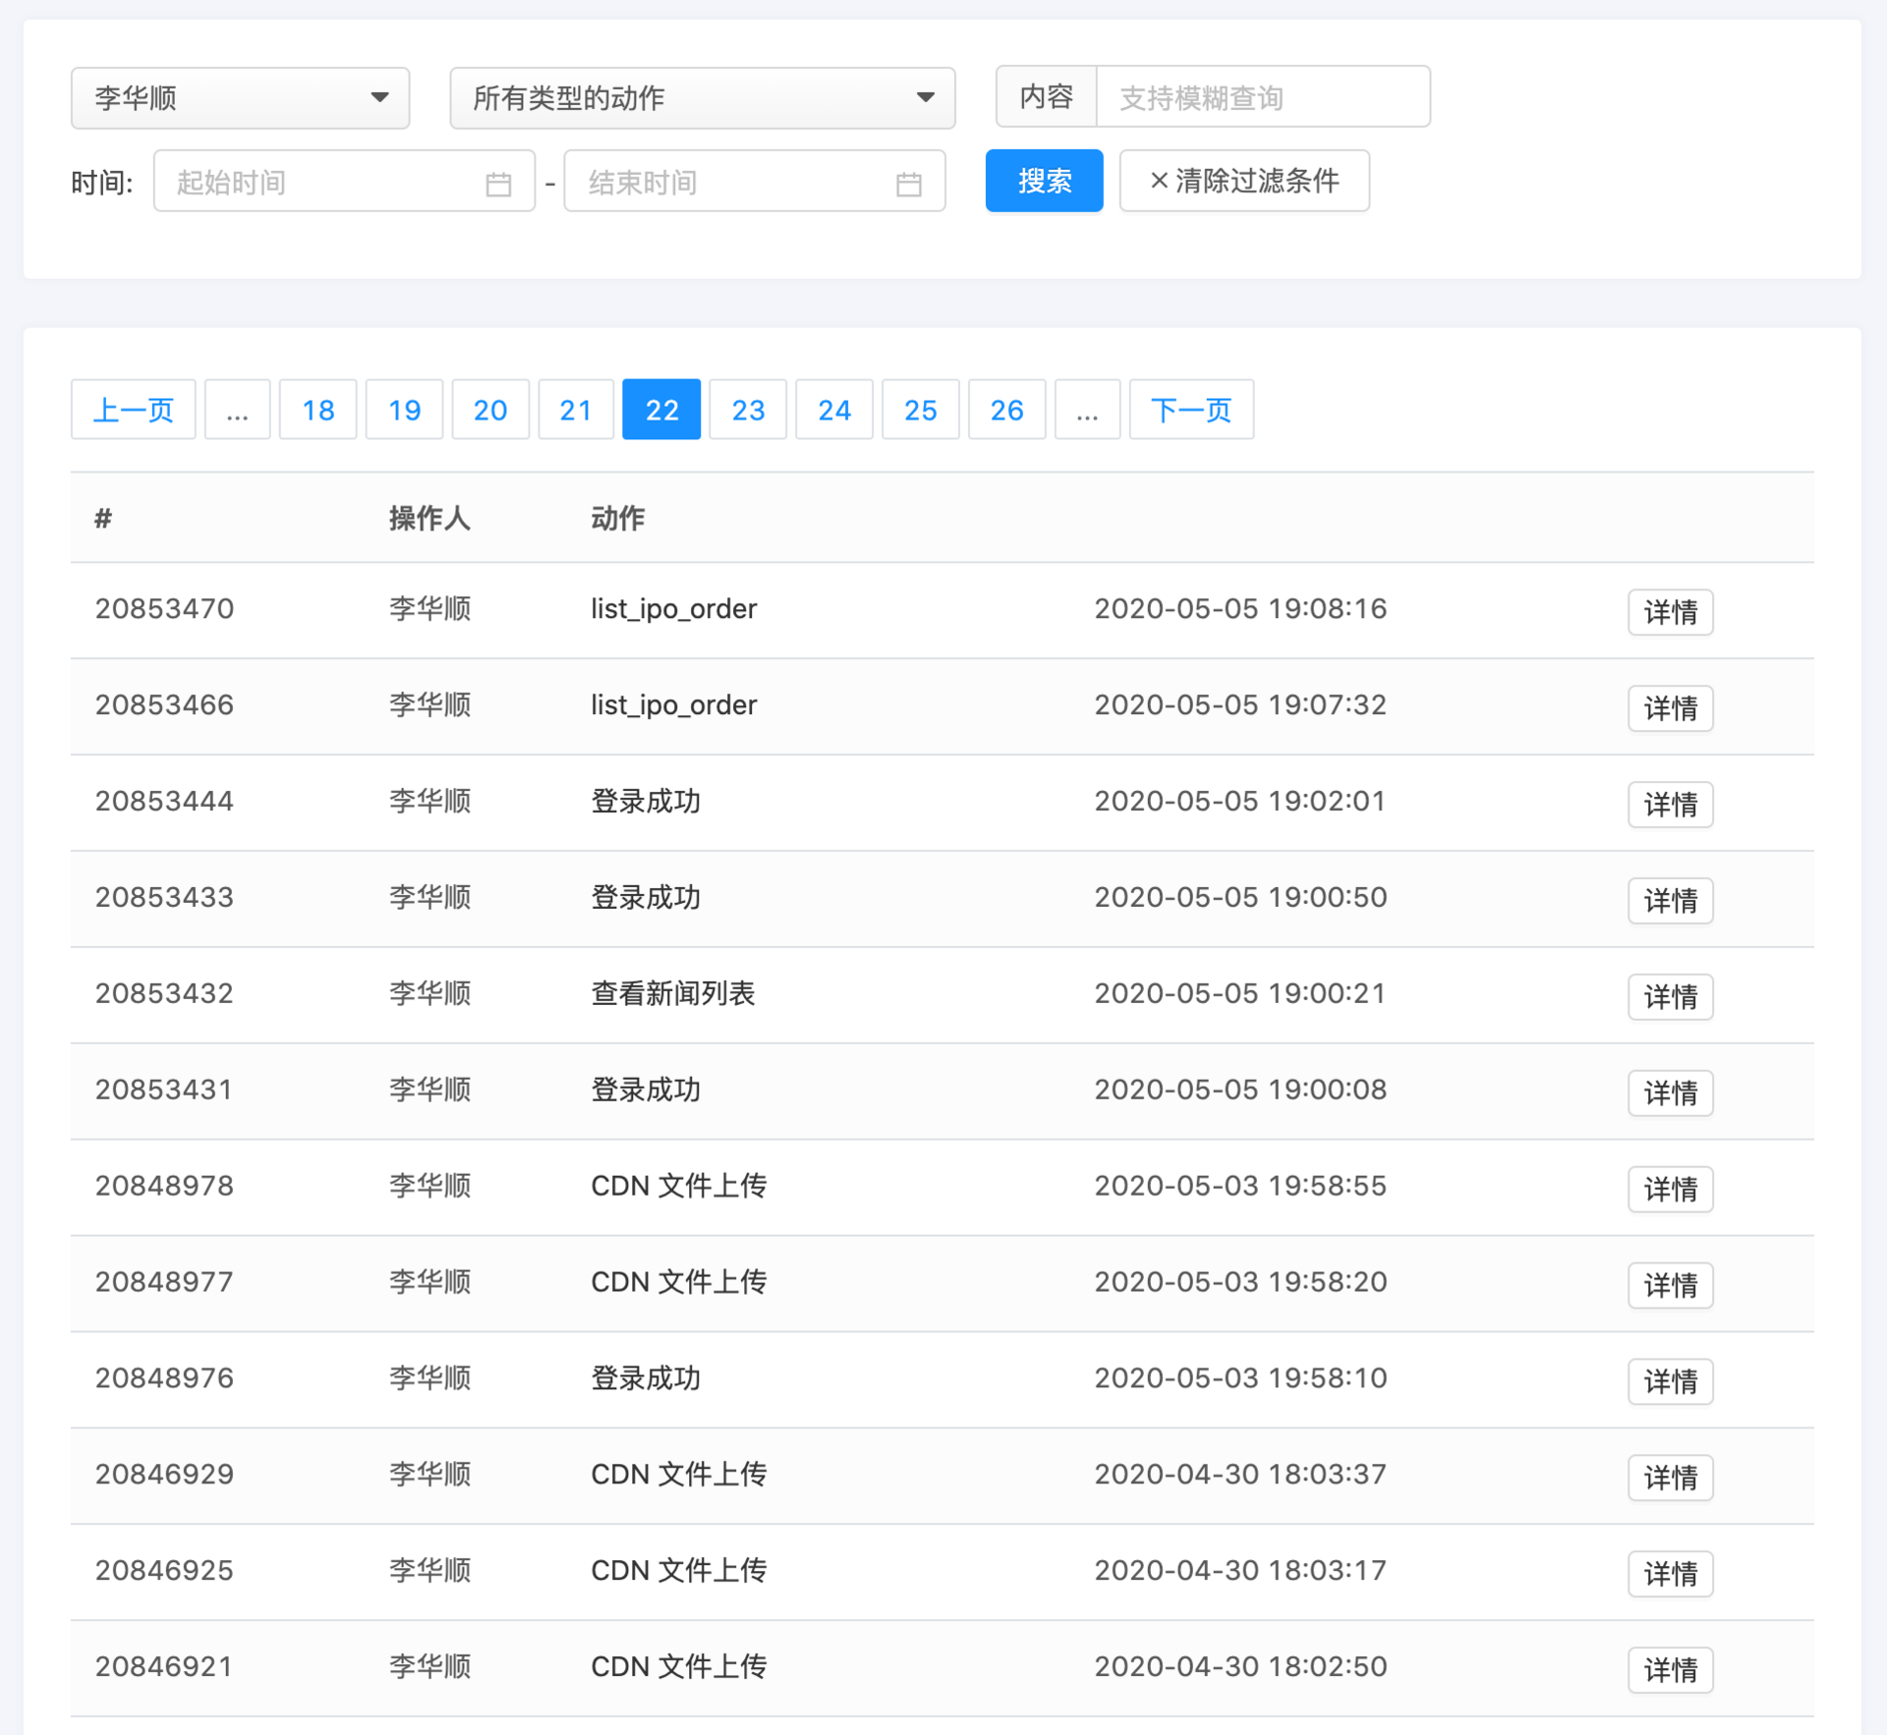Jump to page 23
Image resolution: width=1887 pixels, height=1735 pixels.
(748, 410)
